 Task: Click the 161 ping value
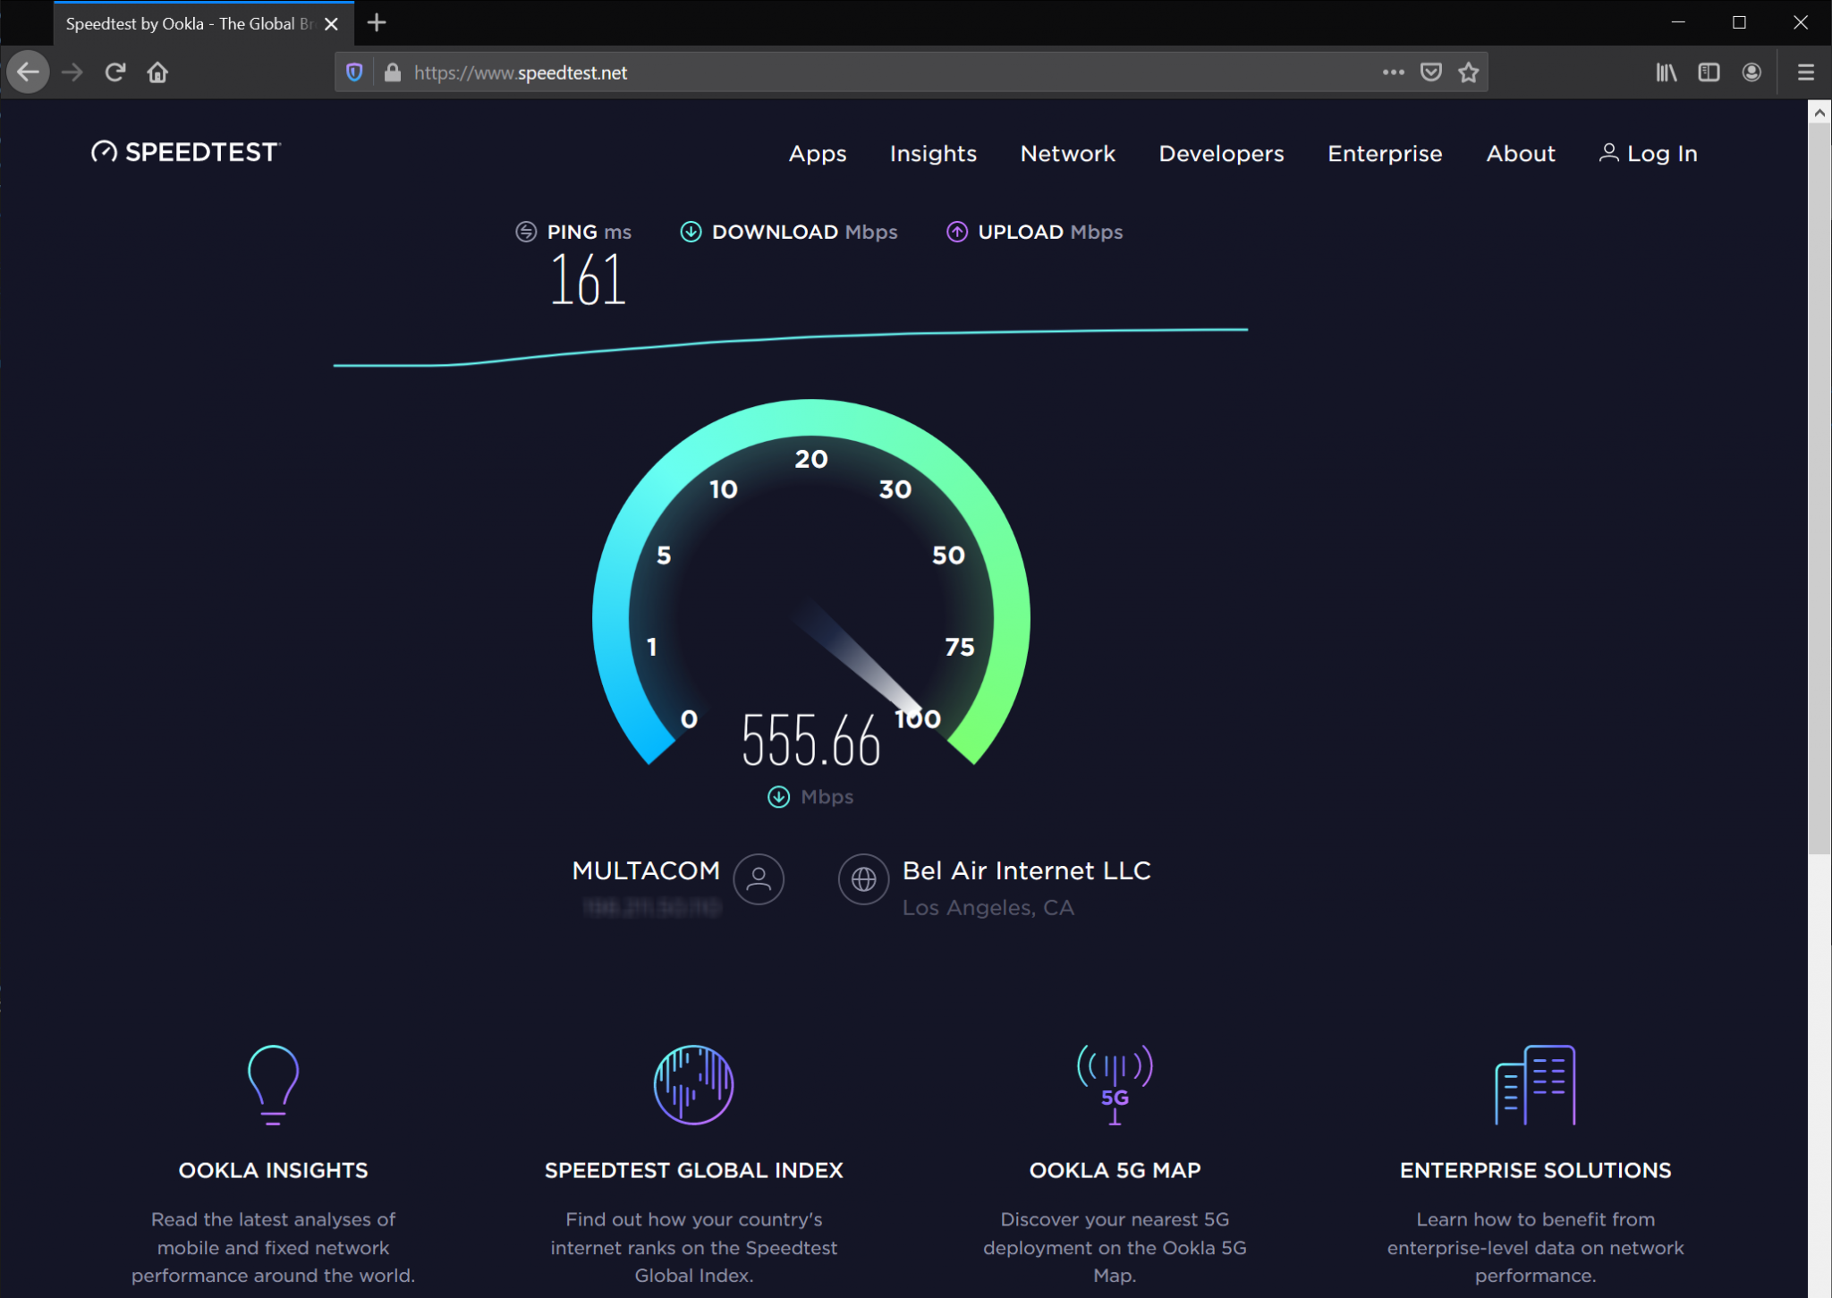click(x=588, y=280)
